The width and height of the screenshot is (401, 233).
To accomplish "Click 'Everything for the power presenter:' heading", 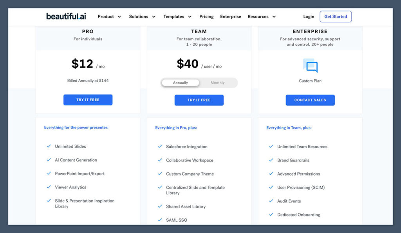I will point(76,127).
